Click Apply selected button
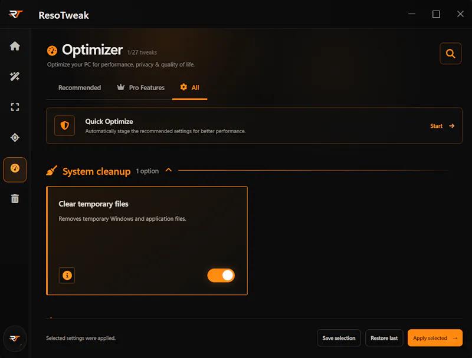This screenshot has width=472, height=358. (435, 338)
